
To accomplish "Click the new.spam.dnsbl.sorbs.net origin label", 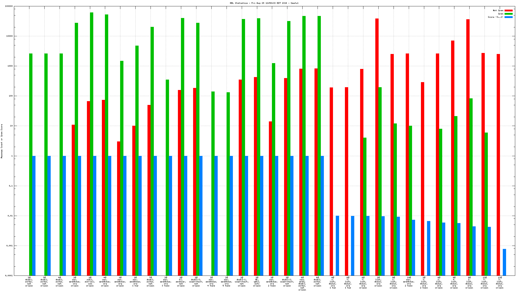I will (302, 284).
